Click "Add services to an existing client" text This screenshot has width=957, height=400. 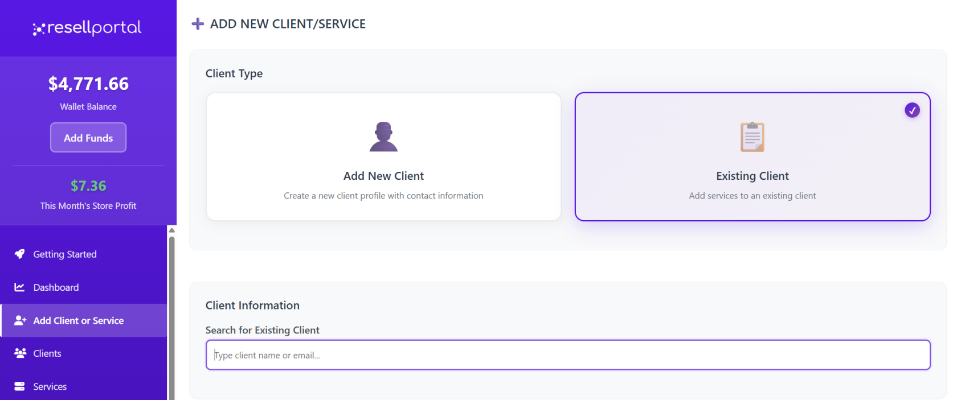click(752, 196)
